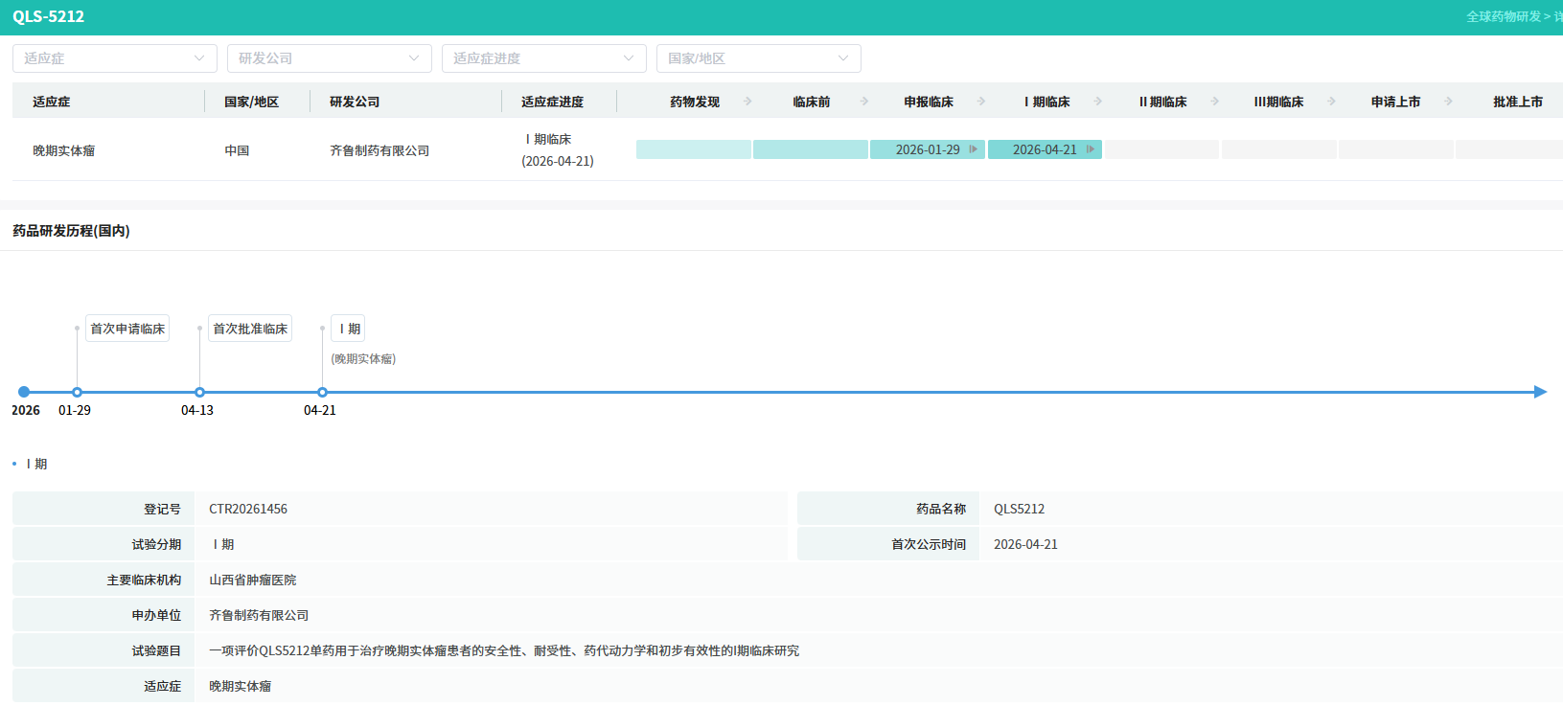Open 全球药物研发 breadcrumb link
Screen dimensions: 1563x706
[x=1503, y=16]
